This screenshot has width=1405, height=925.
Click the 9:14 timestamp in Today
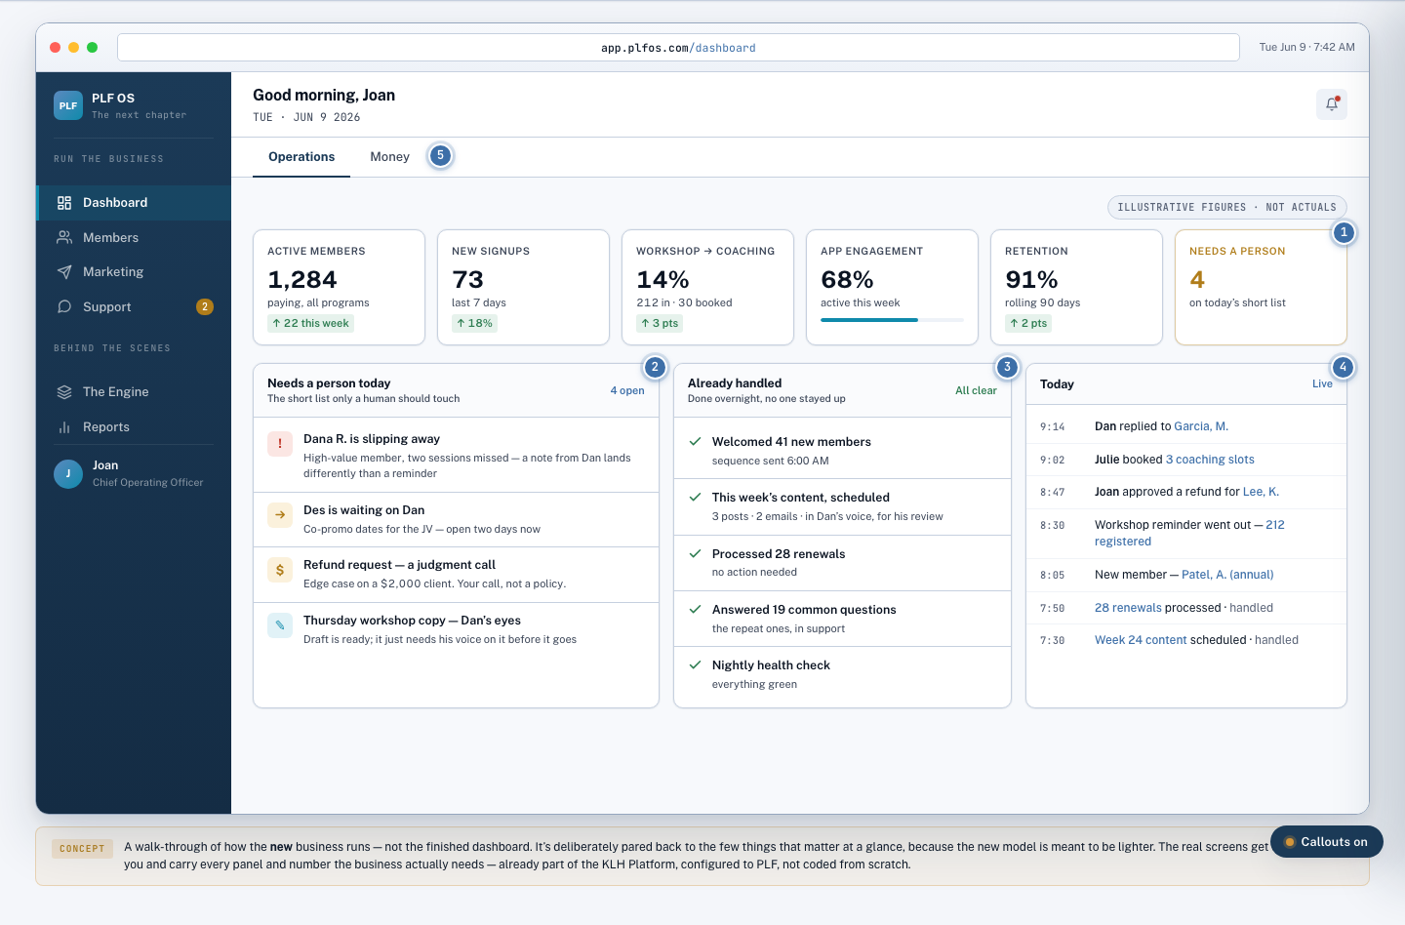tap(1053, 427)
